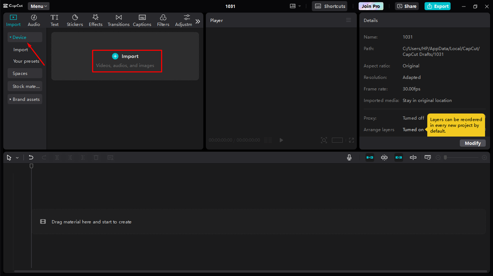This screenshot has width=493, height=276.
Task: Open the Menu dropdown
Action: pyautogui.click(x=39, y=6)
